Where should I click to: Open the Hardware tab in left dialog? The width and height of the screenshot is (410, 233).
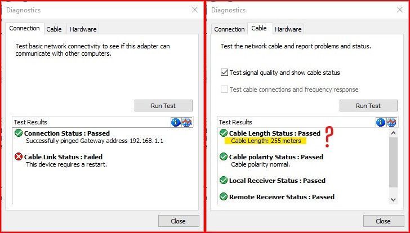tap(83, 29)
